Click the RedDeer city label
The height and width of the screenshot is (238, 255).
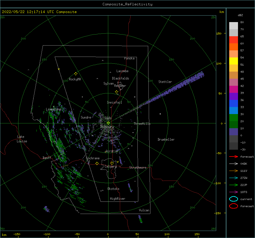click(x=120, y=86)
